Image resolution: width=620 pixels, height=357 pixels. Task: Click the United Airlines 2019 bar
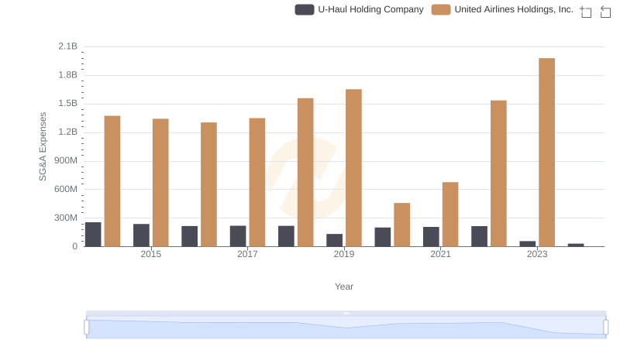click(353, 167)
